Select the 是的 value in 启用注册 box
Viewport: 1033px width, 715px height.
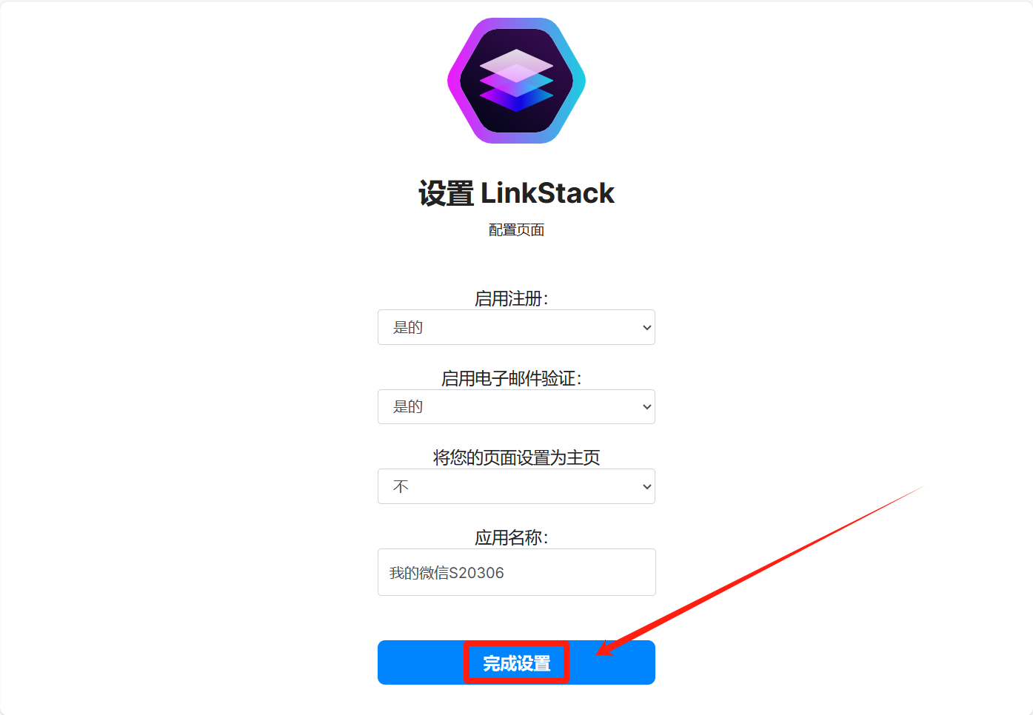[408, 327]
